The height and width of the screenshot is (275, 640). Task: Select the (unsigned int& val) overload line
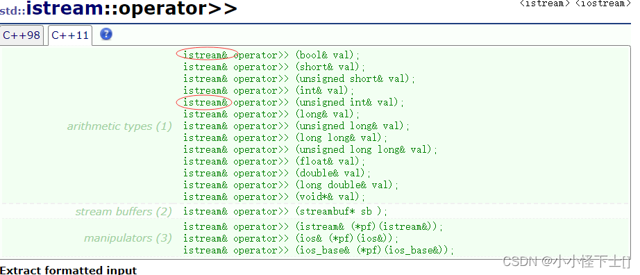[294, 102]
